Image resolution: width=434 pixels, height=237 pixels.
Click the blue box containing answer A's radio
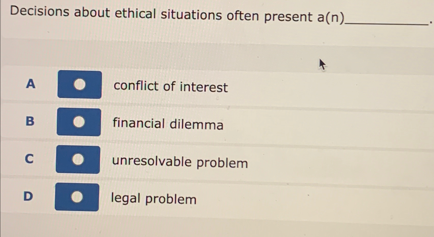[80, 85]
